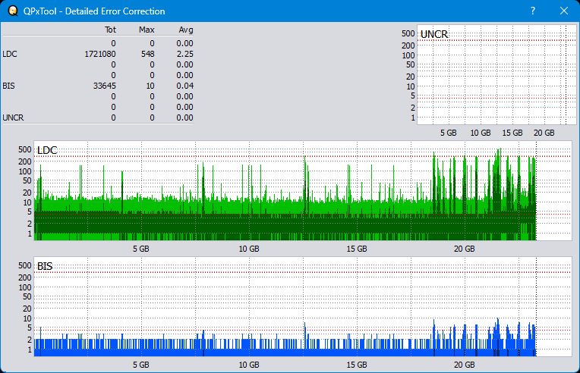Viewport: 580px width, 373px height.
Task: Click the 20 GB label under LDC graph
Action: (x=464, y=249)
